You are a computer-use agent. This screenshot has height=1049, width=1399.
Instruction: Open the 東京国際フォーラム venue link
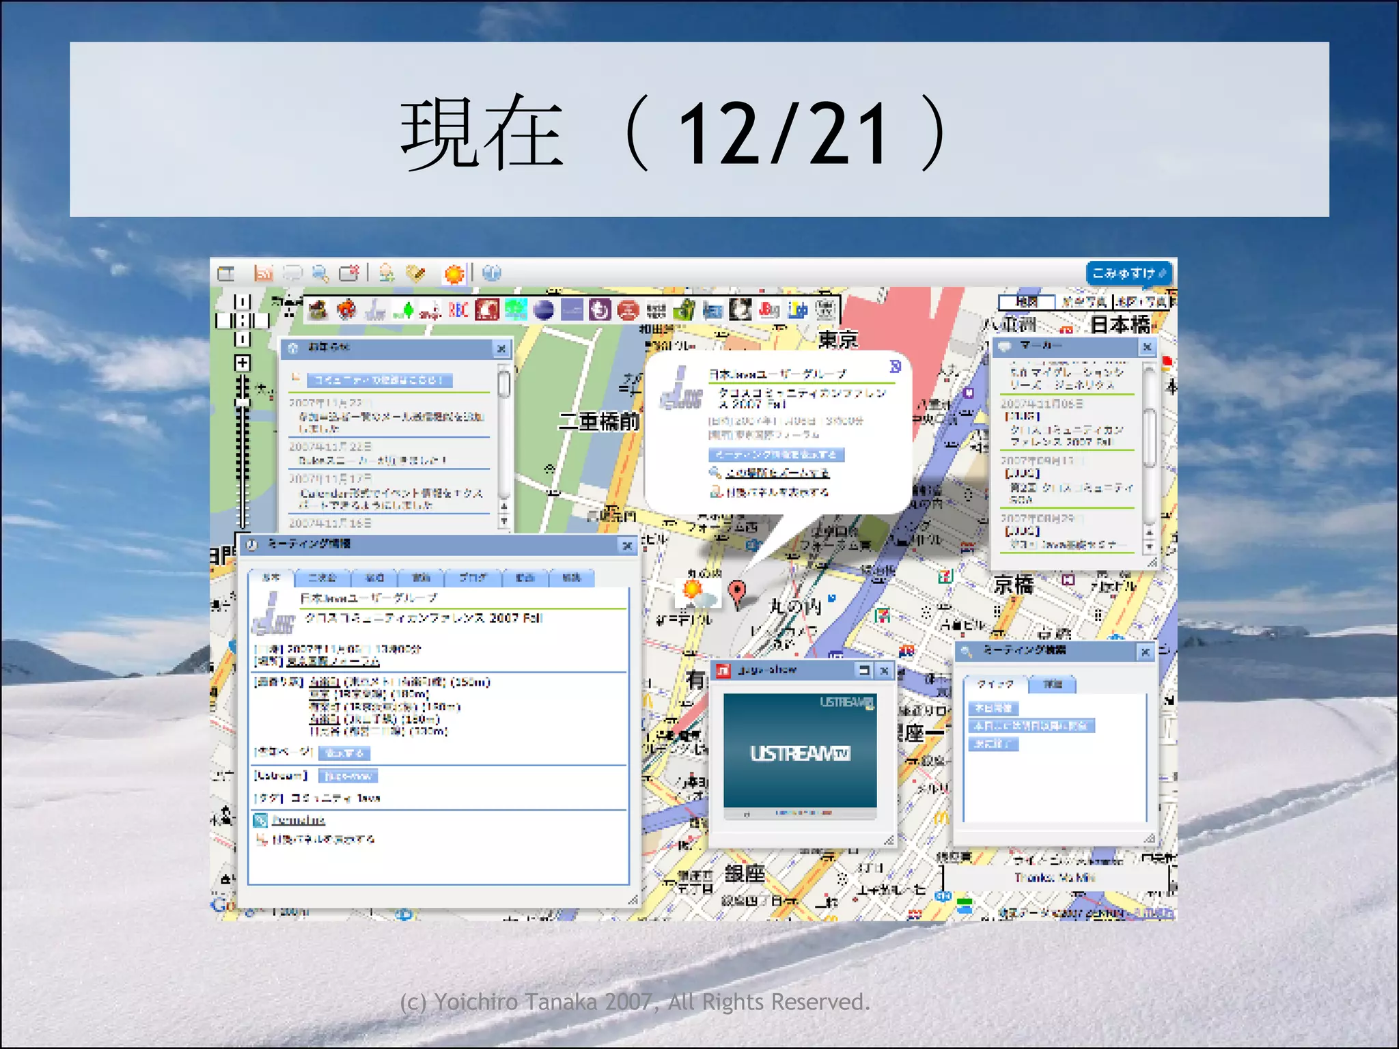[x=333, y=661]
